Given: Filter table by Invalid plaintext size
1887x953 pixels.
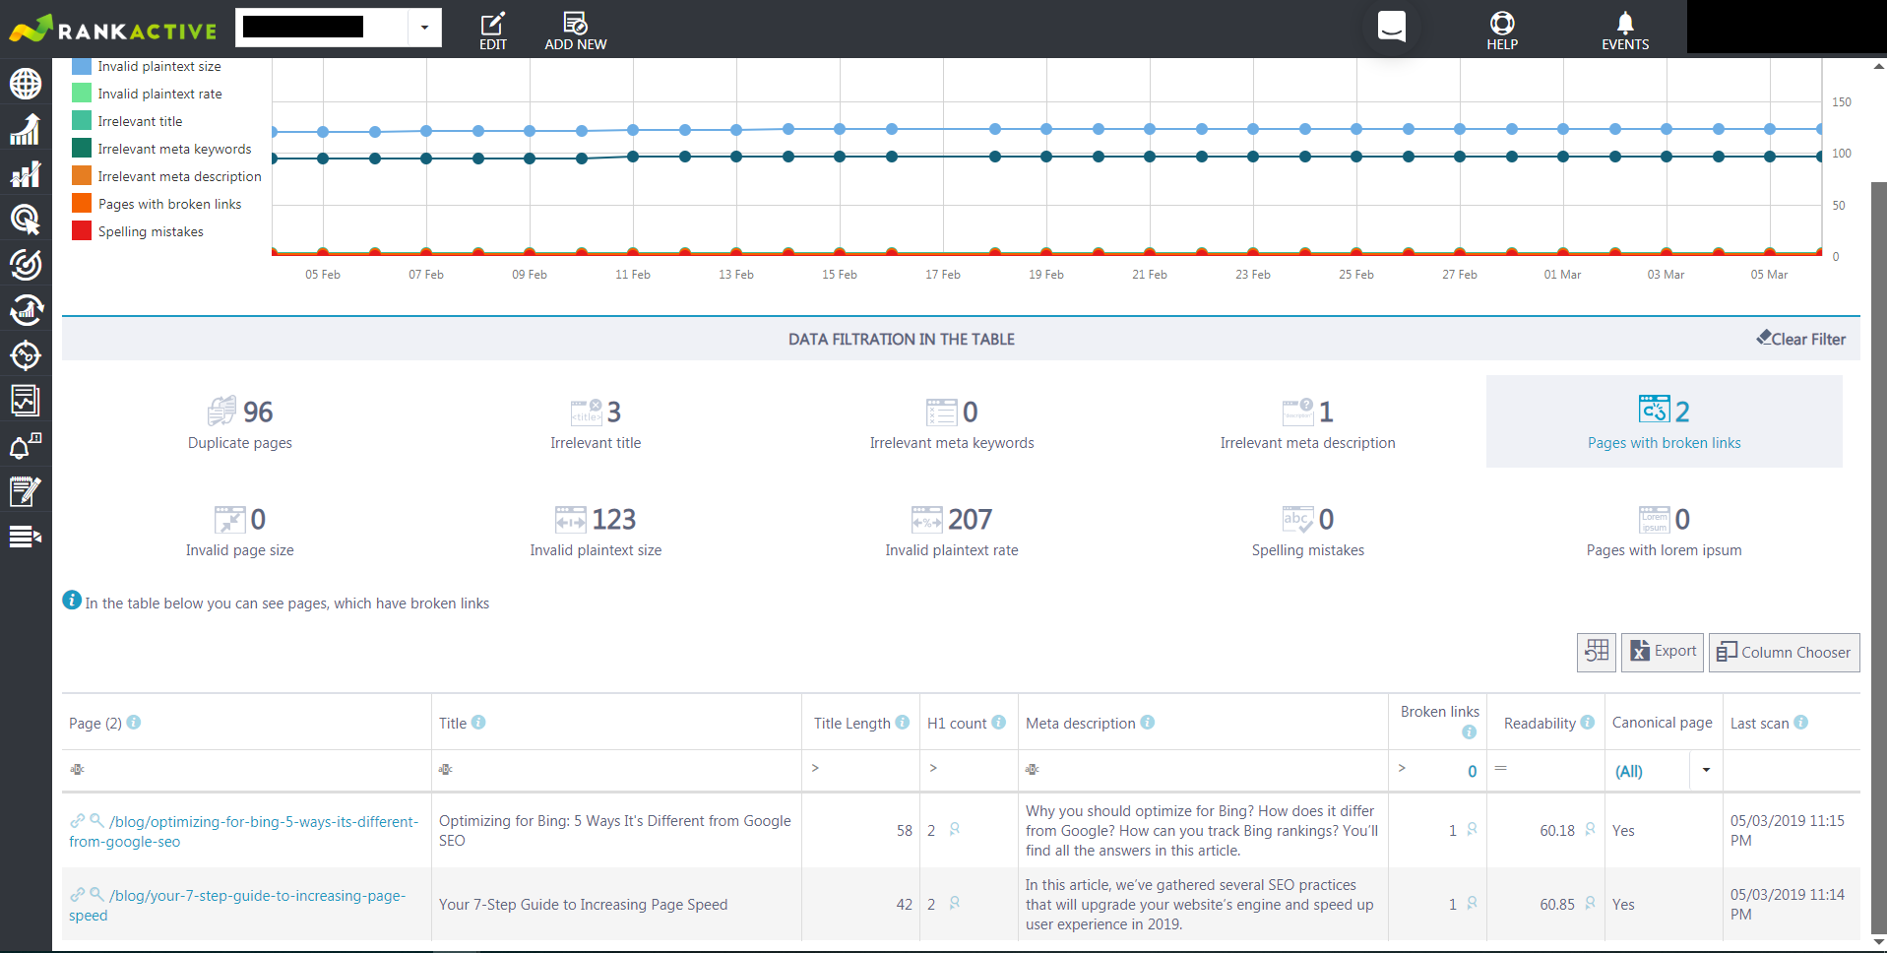Looking at the screenshot, I should pos(596,530).
